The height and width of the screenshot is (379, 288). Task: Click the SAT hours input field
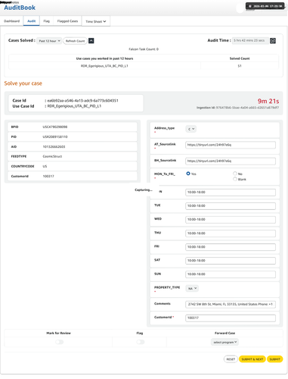click(x=231, y=261)
